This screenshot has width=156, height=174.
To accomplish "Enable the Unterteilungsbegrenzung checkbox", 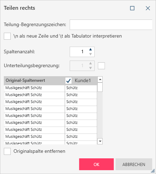I will pos(101,66).
